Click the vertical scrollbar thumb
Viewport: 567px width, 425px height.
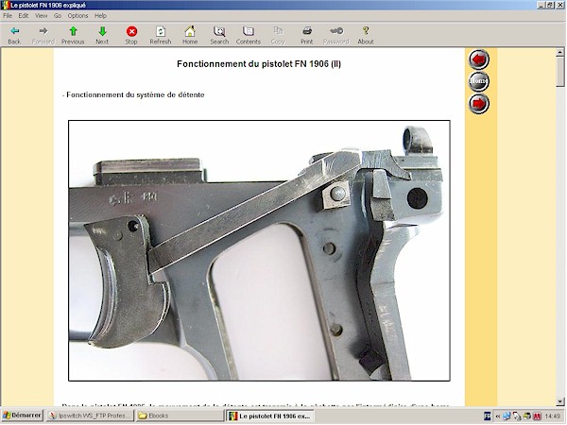pyautogui.click(x=560, y=72)
